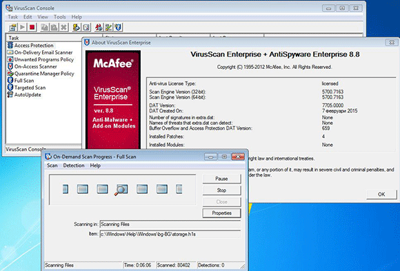Click the 'Installed Patches:' label

pyautogui.click(x=166, y=137)
